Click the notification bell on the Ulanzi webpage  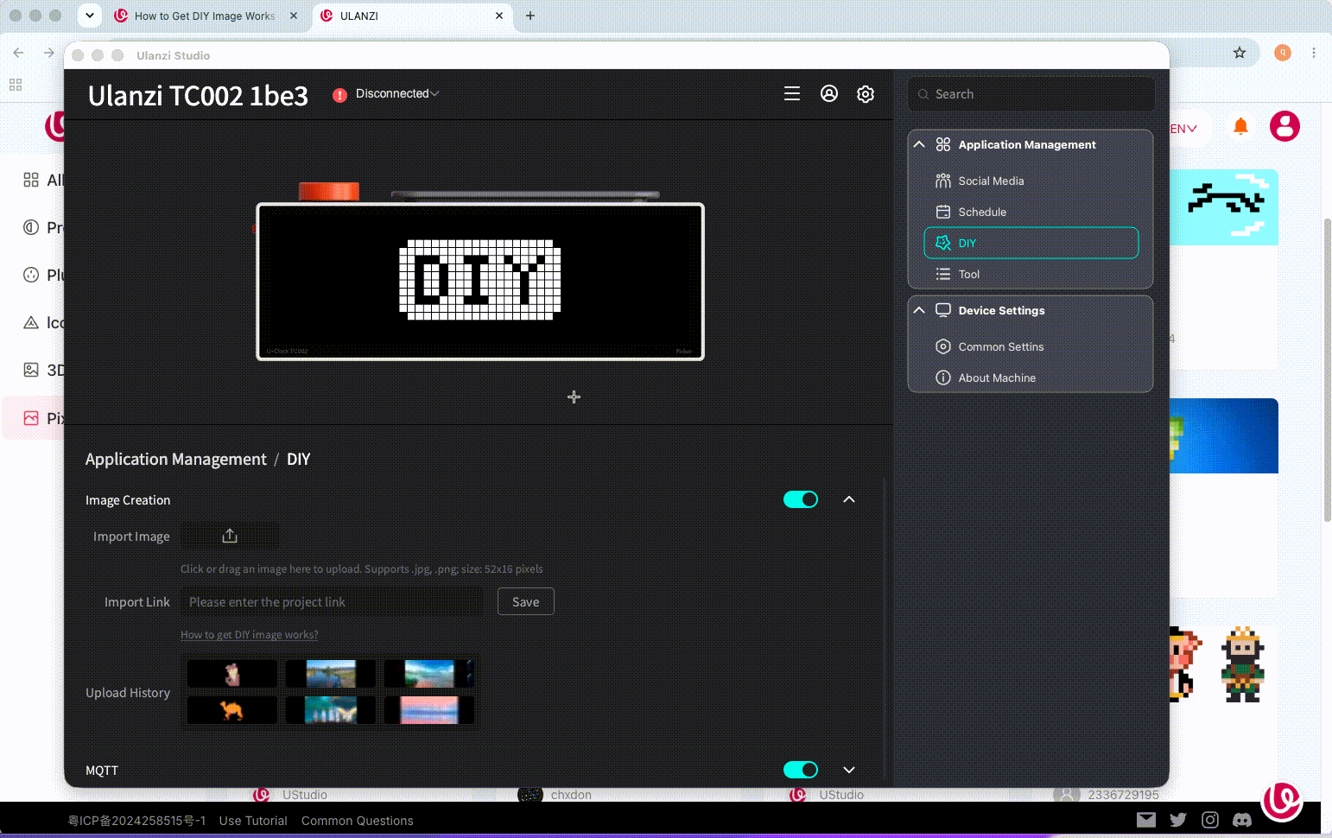(x=1240, y=126)
